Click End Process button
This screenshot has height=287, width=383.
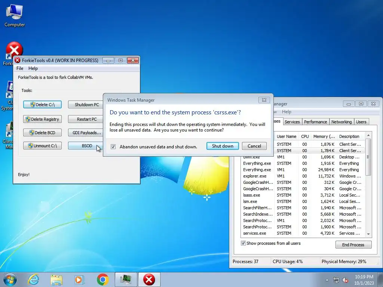click(x=353, y=244)
